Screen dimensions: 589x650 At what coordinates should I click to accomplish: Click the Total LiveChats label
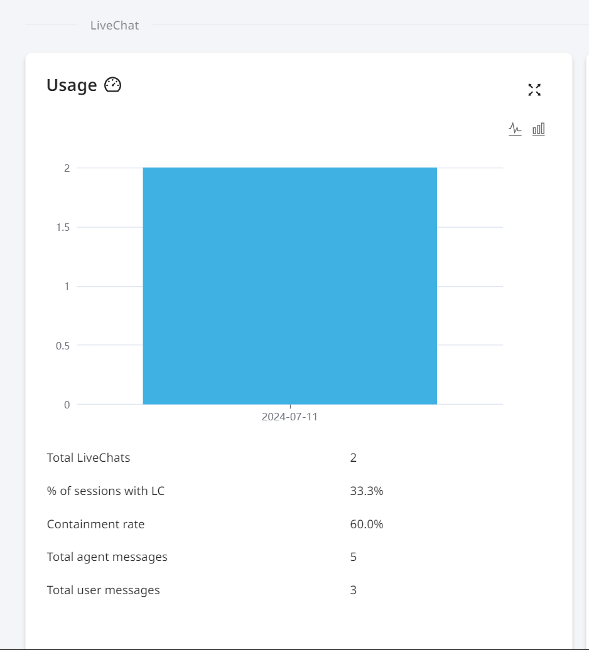point(89,457)
